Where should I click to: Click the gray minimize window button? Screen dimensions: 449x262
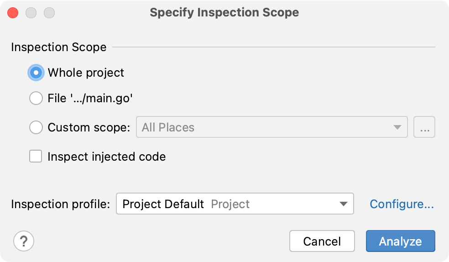tap(31, 13)
